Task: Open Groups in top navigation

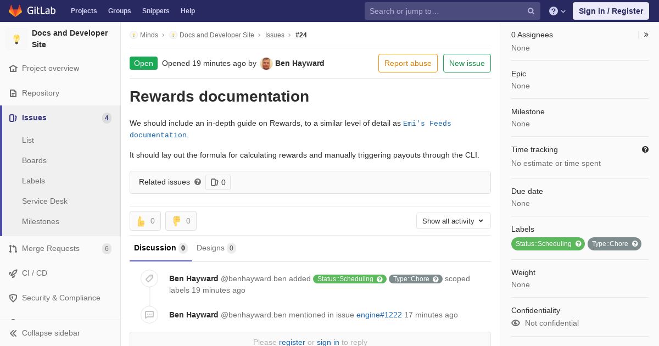Action: coord(119,11)
